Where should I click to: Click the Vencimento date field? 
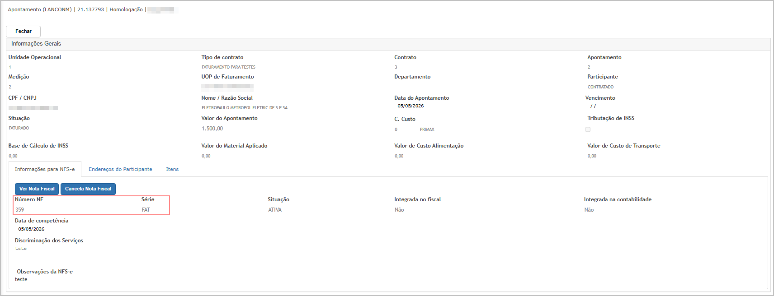tap(593, 106)
